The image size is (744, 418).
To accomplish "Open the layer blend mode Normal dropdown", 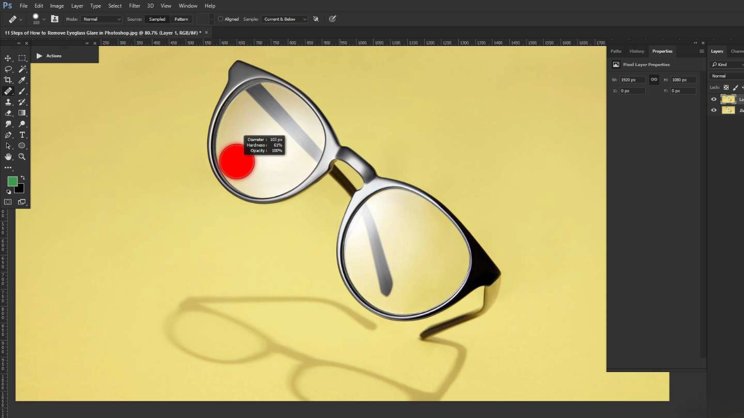I will tap(726, 76).
